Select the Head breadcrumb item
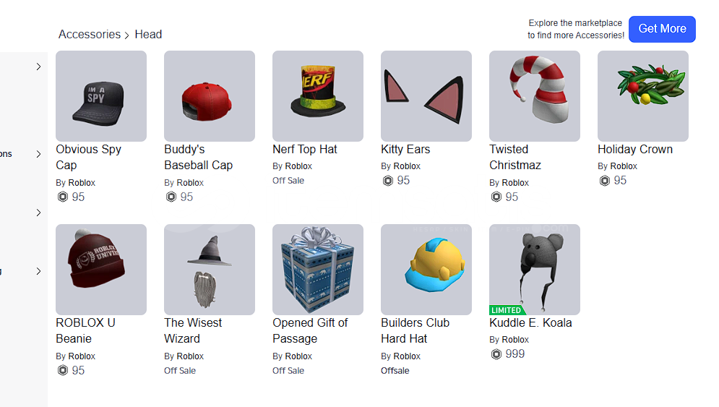Viewport: 719px width, 407px height. (x=148, y=35)
